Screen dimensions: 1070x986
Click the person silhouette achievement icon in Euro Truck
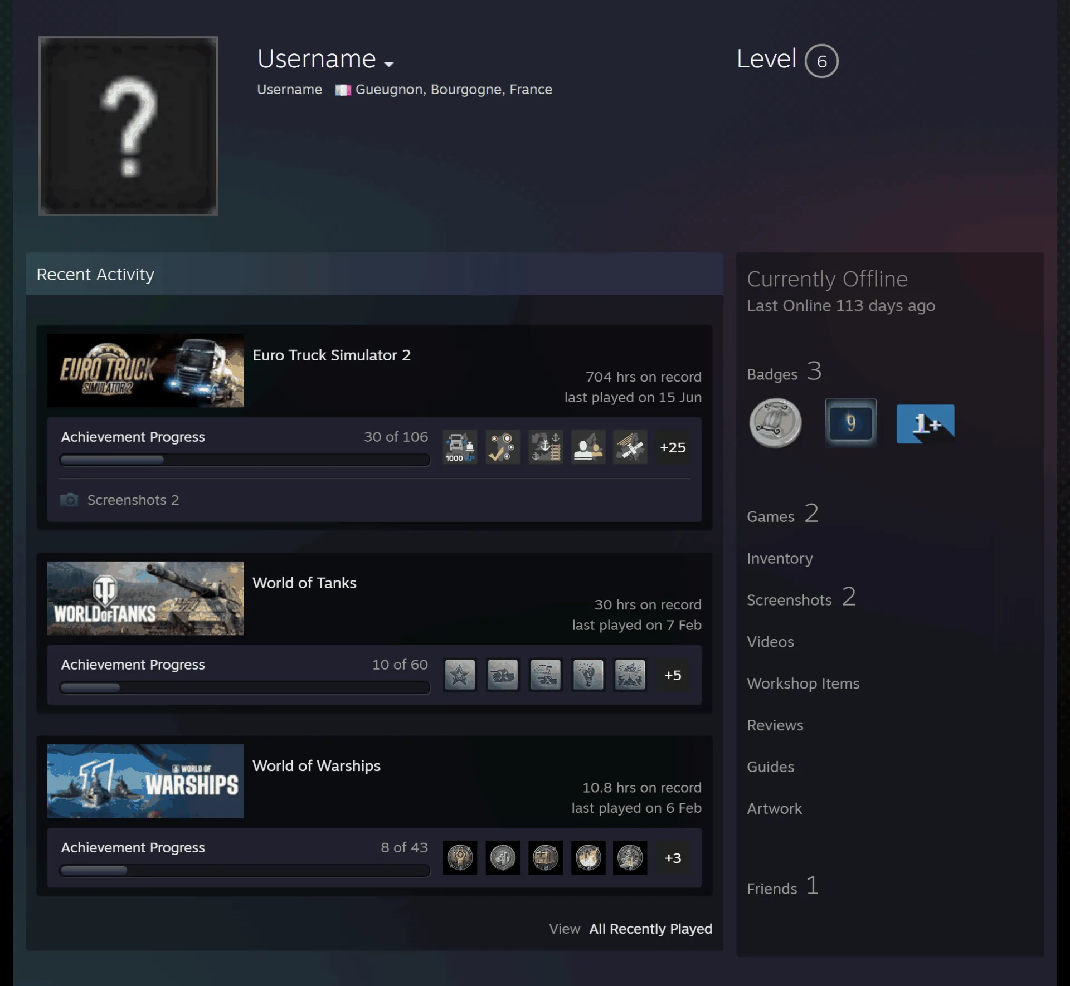click(588, 447)
